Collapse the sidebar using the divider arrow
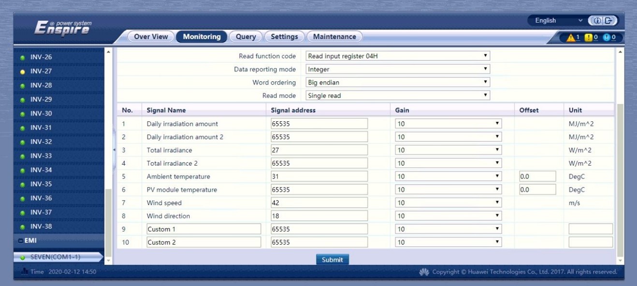Screen dimensions: 637x286 point(114,150)
